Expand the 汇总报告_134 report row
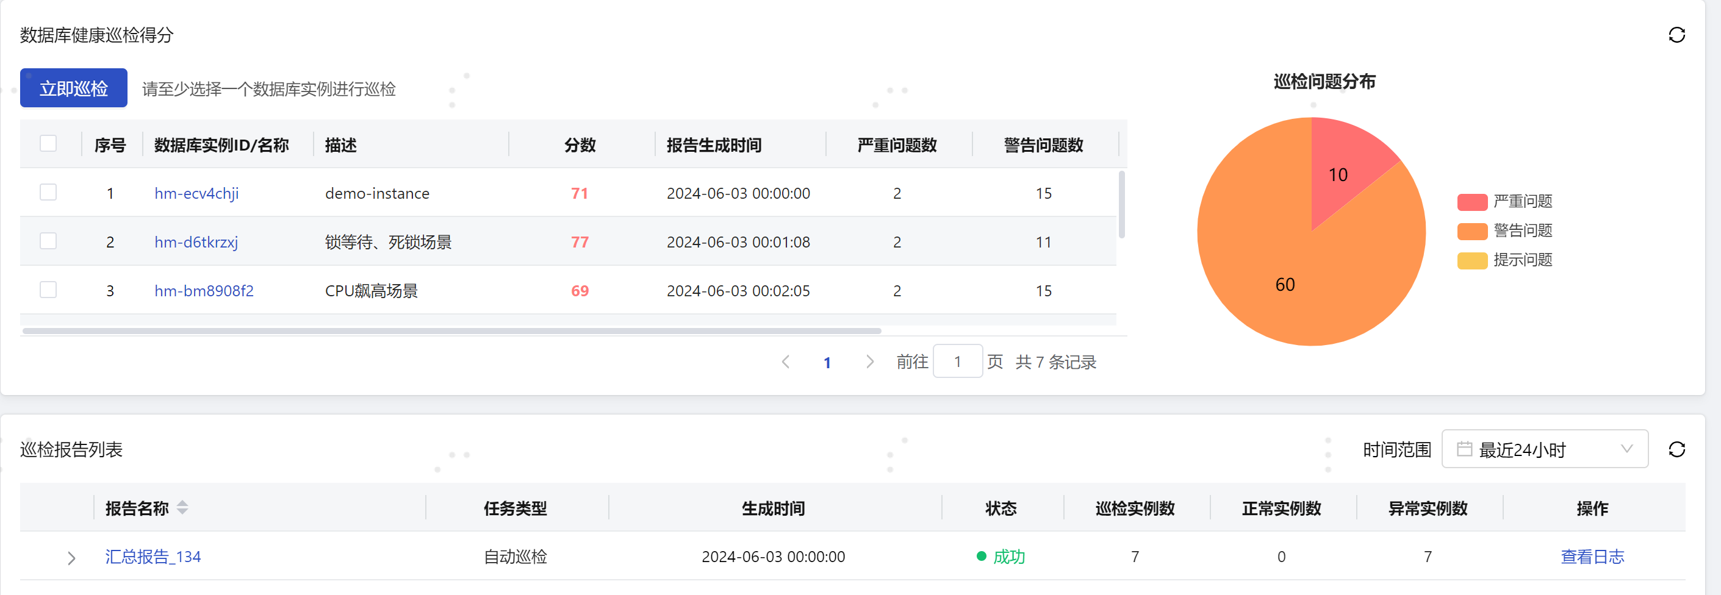Image resolution: width=1721 pixels, height=595 pixels. click(x=71, y=557)
